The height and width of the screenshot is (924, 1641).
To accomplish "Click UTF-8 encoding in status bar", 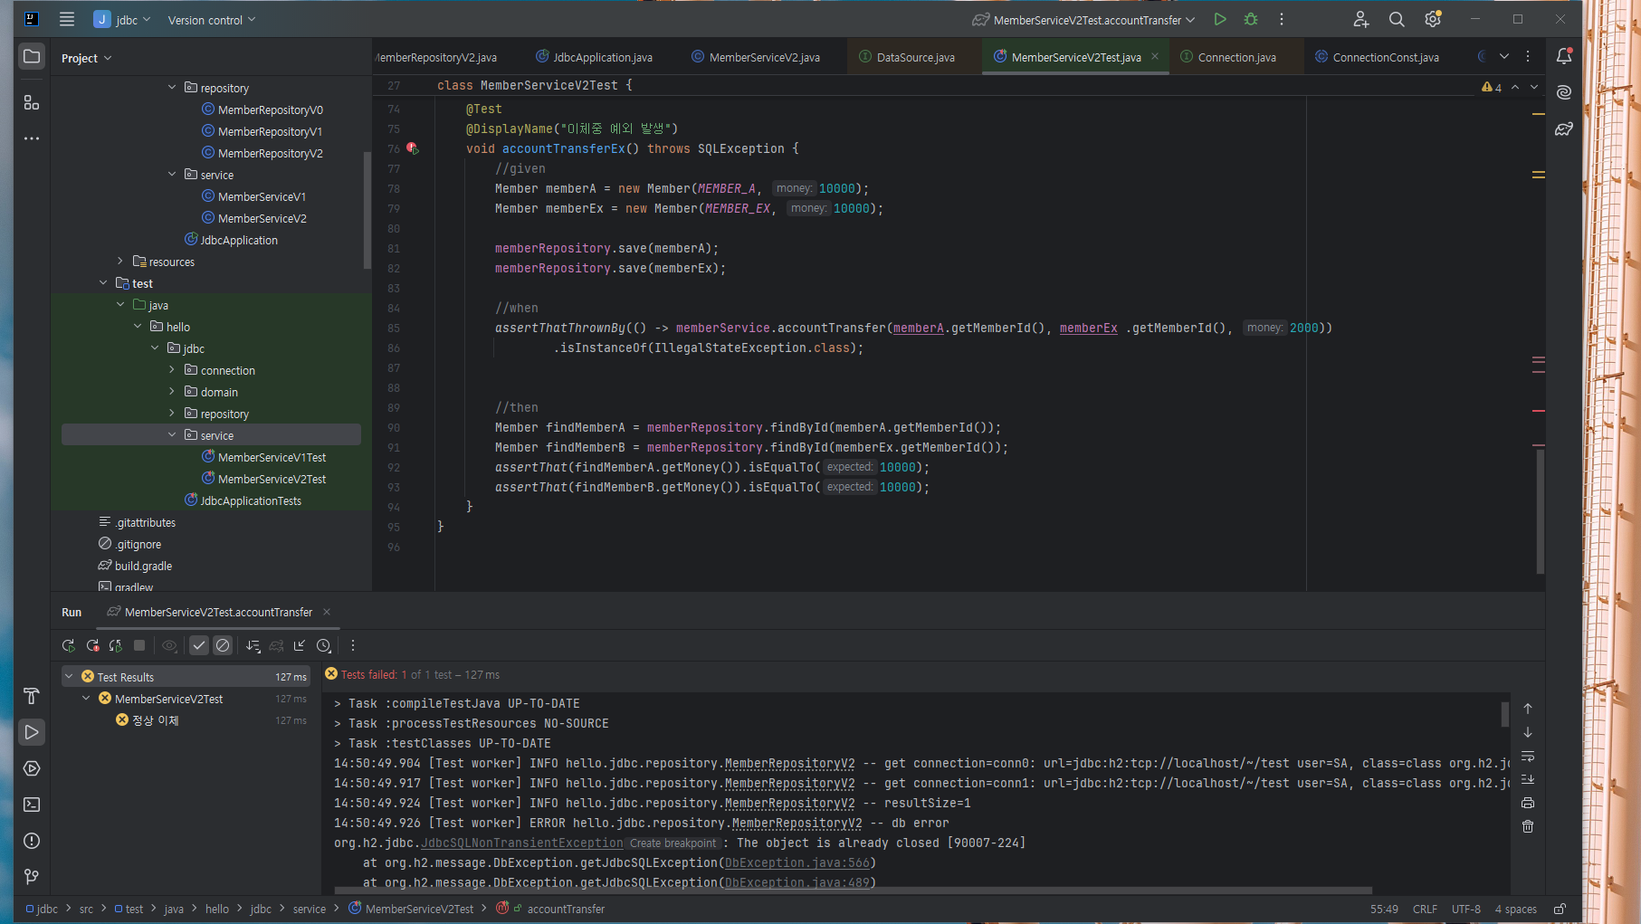I will point(1466,909).
